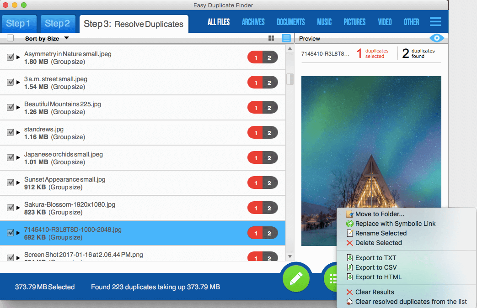Select the Screen Shot 2017-01-16 row
477x308 pixels.
pos(143,254)
